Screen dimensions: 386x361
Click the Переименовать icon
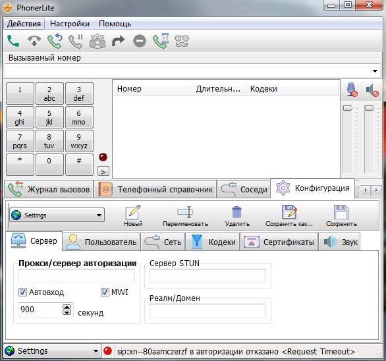(x=185, y=215)
